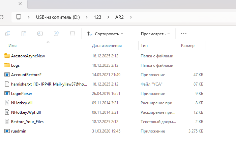Click the computer icon in address bar

pyautogui.click(x=19, y=17)
